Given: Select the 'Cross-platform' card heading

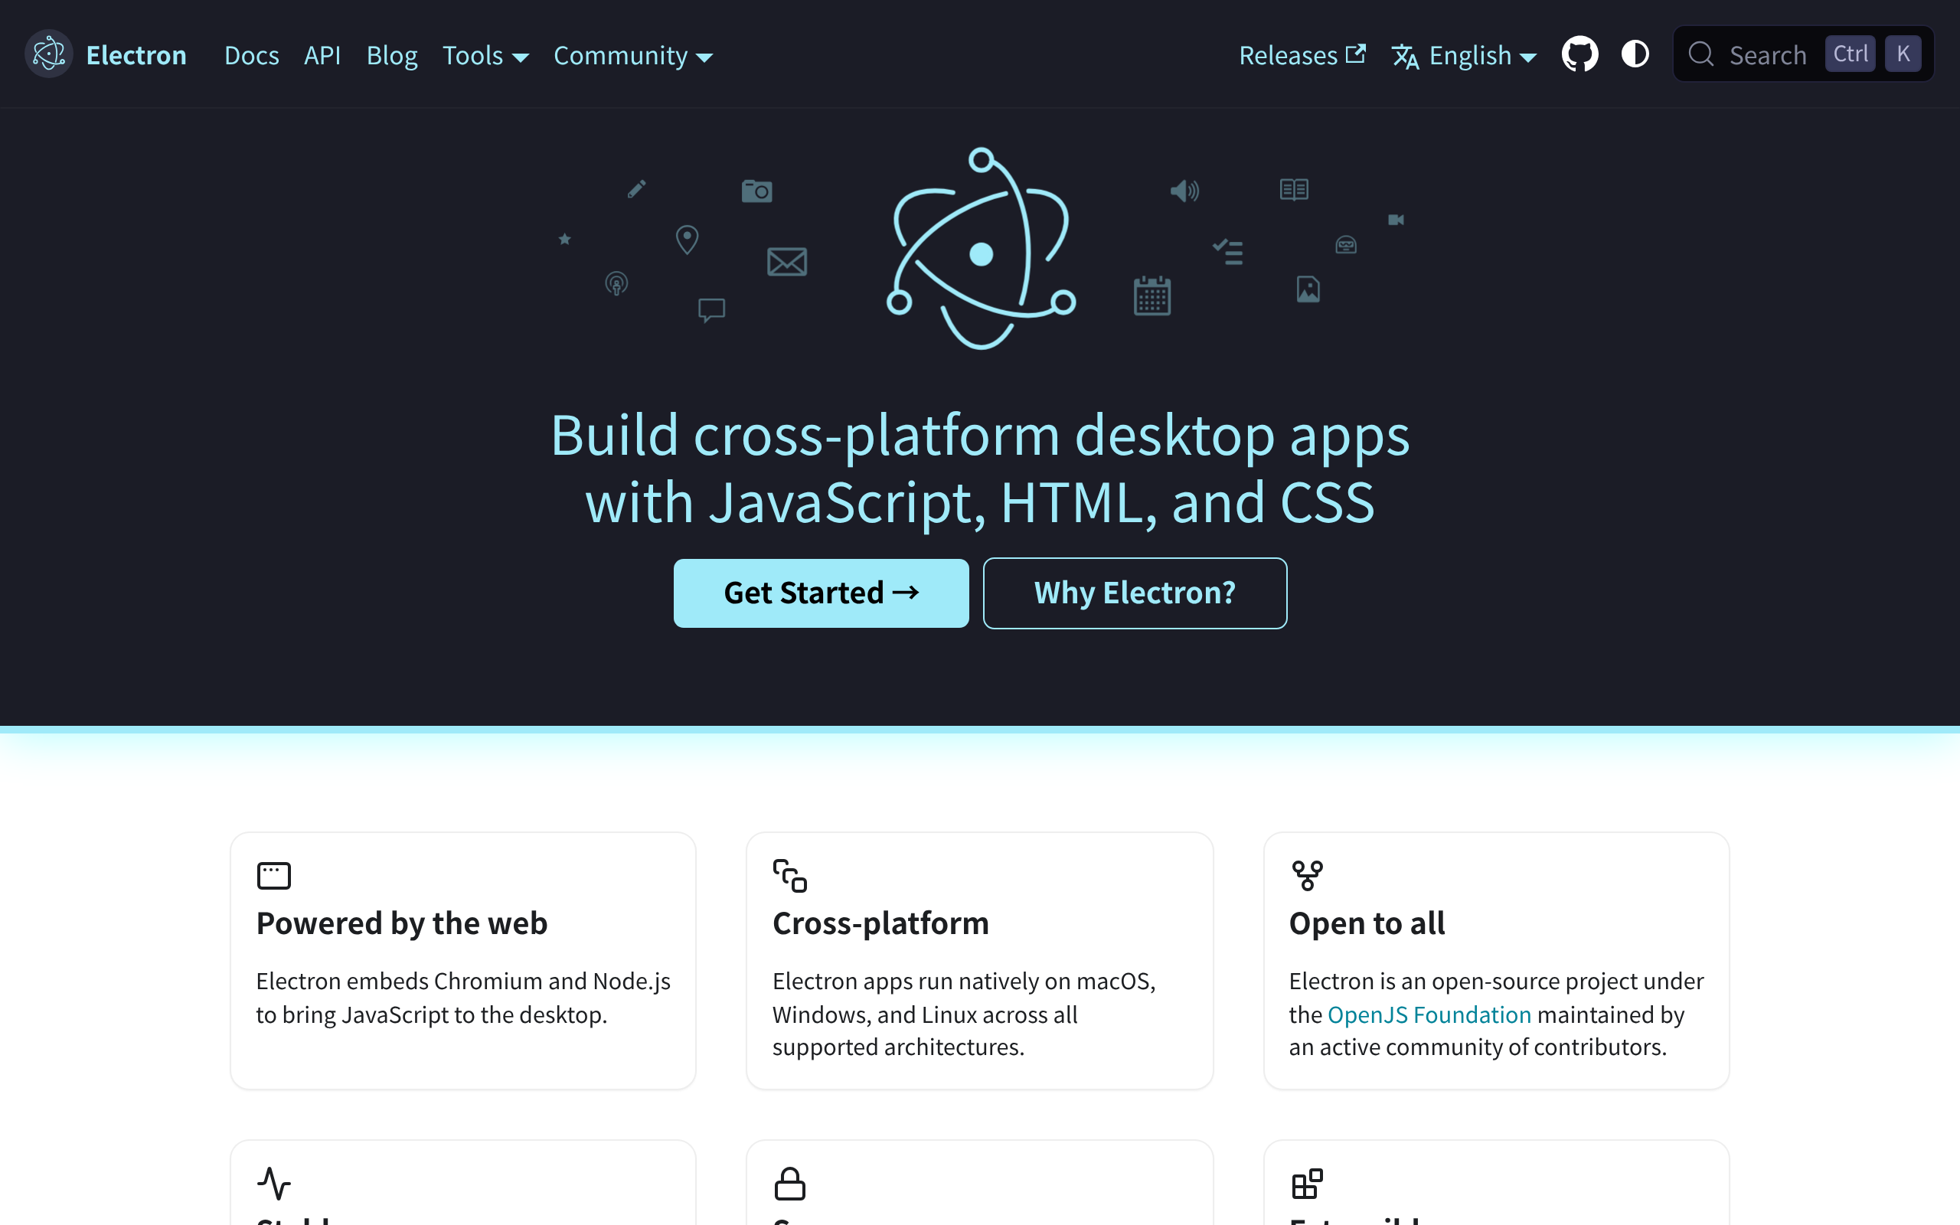Looking at the screenshot, I should pos(880,923).
